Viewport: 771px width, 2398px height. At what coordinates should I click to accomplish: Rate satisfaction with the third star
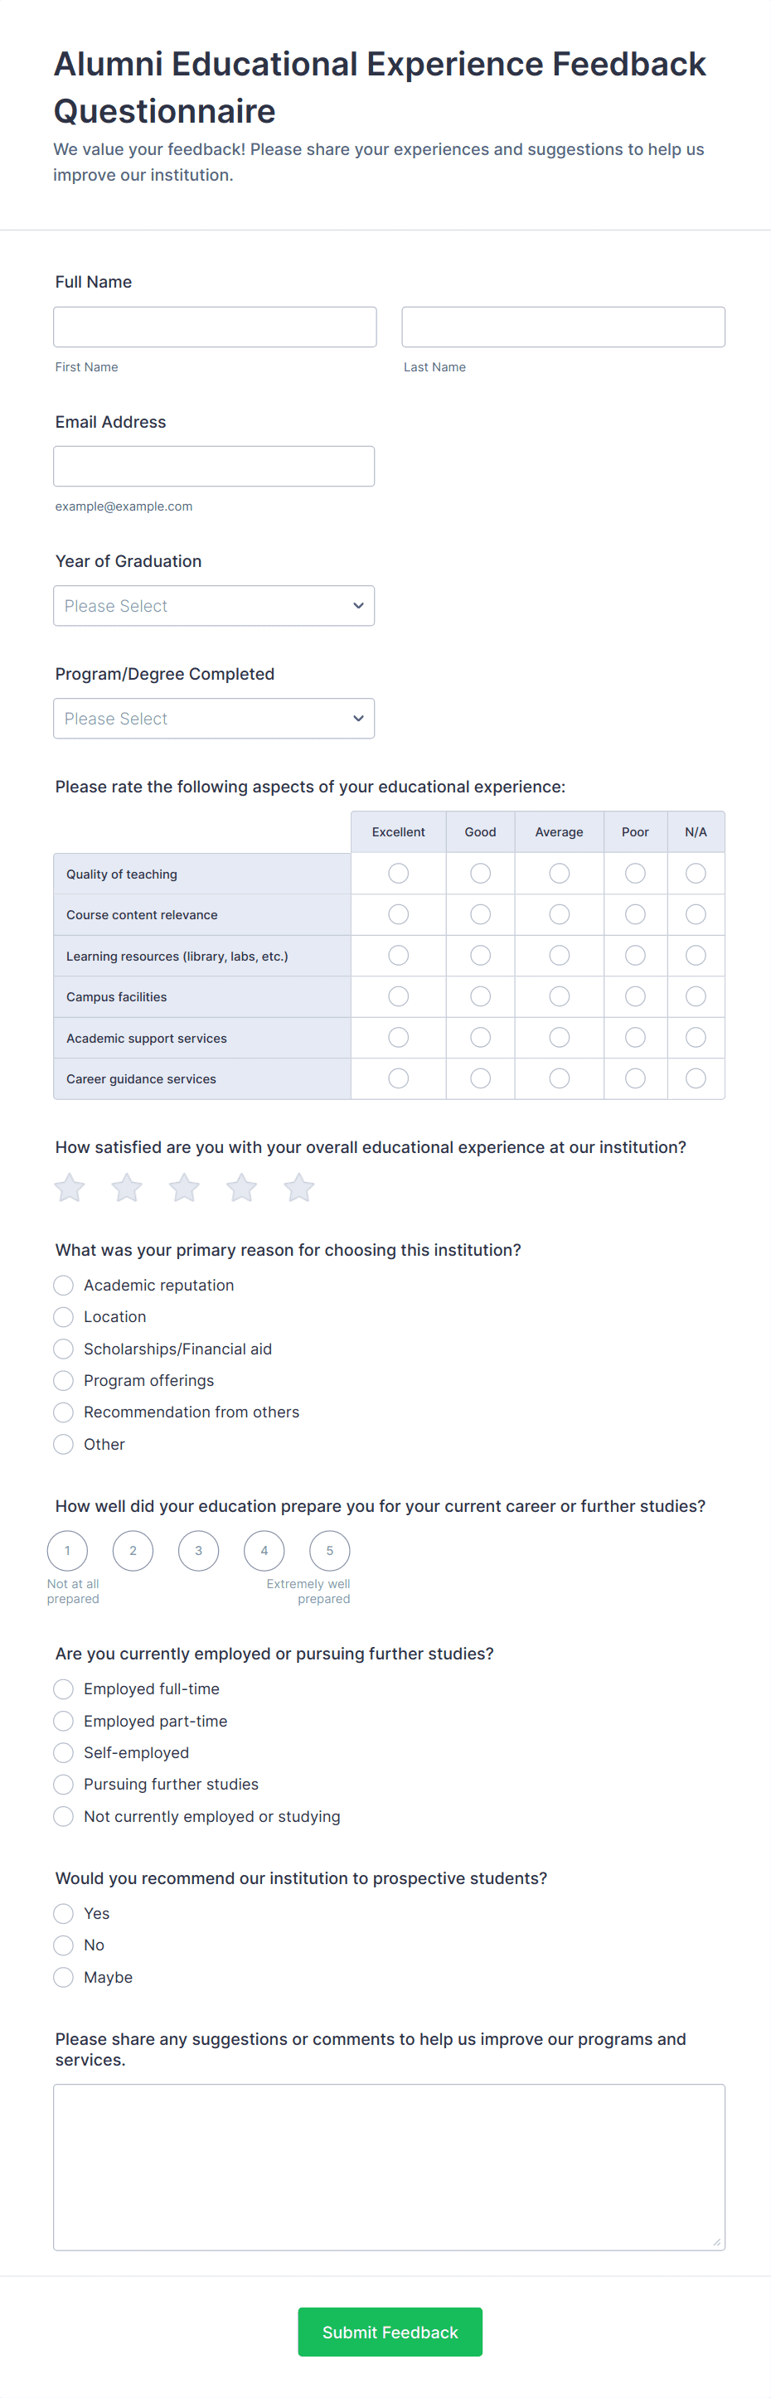(184, 1188)
